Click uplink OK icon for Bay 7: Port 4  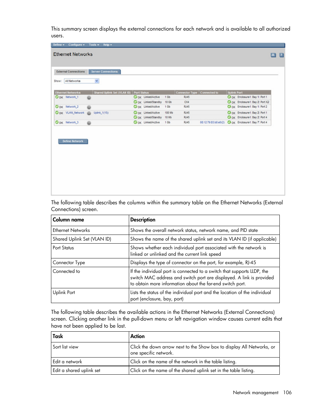pyautogui.click(x=229, y=123)
